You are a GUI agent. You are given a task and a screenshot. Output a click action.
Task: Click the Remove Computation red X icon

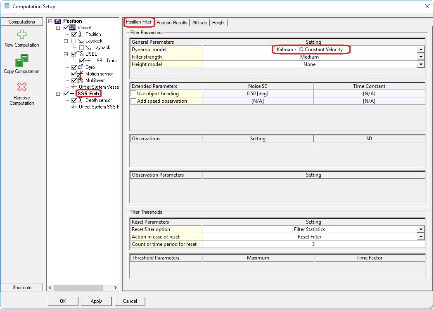click(21, 87)
